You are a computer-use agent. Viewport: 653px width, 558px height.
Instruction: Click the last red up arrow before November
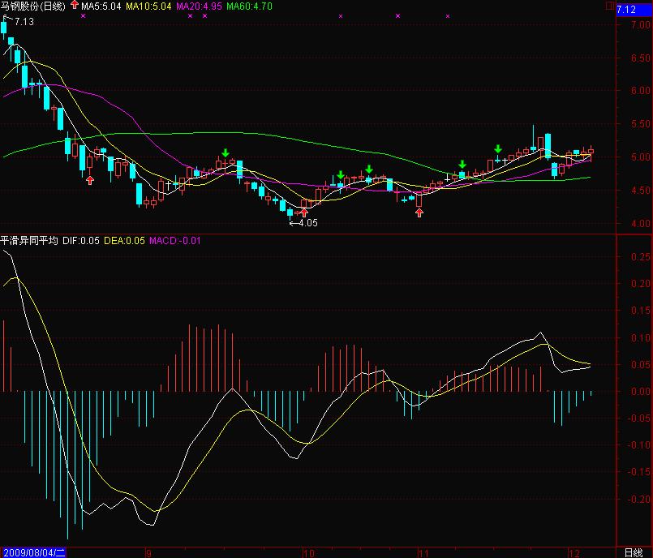click(x=419, y=212)
